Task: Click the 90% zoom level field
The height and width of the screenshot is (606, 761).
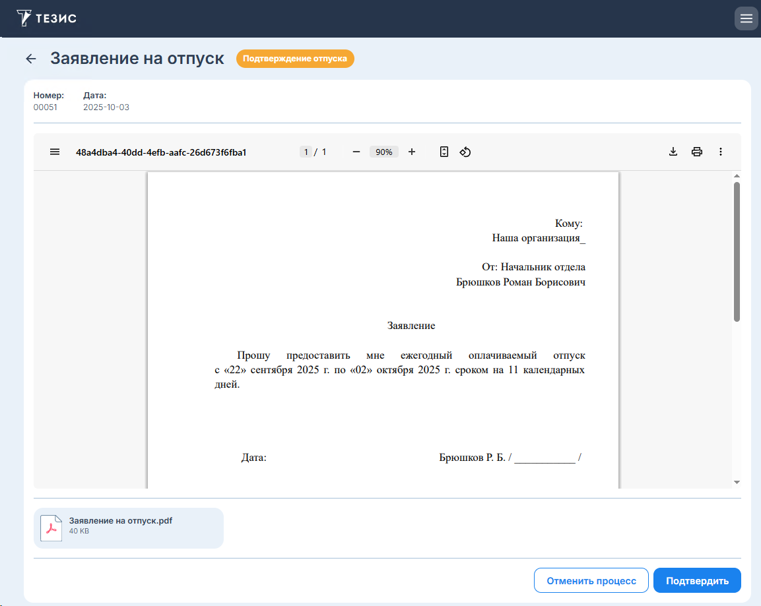Action: [x=384, y=152]
